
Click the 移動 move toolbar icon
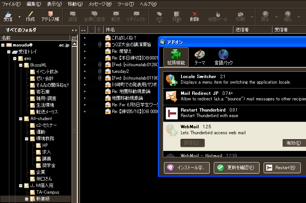[x=177, y=16]
